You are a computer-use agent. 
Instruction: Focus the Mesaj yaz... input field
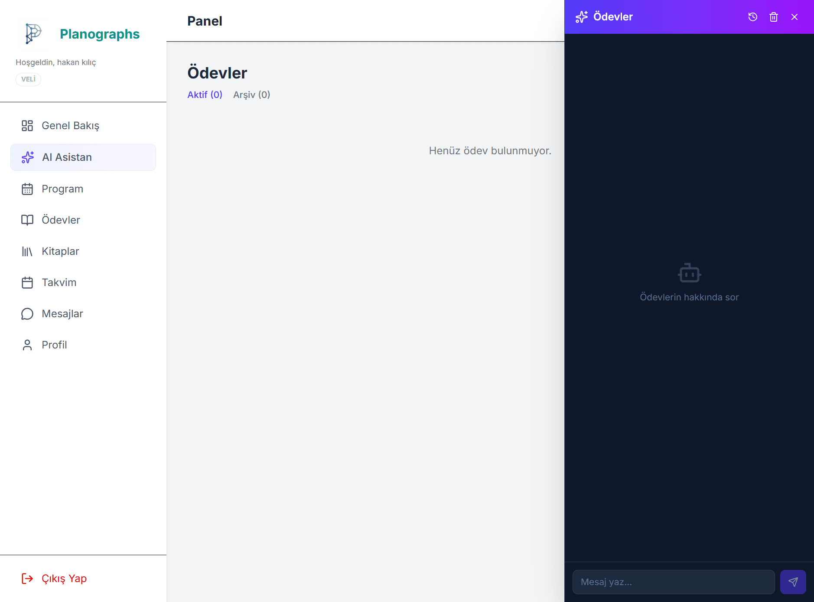(x=673, y=582)
